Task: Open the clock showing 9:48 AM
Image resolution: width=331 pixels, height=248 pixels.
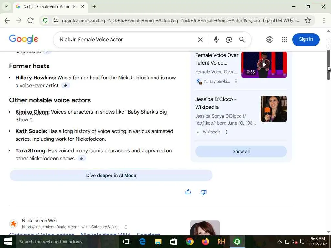Action: tap(318, 242)
